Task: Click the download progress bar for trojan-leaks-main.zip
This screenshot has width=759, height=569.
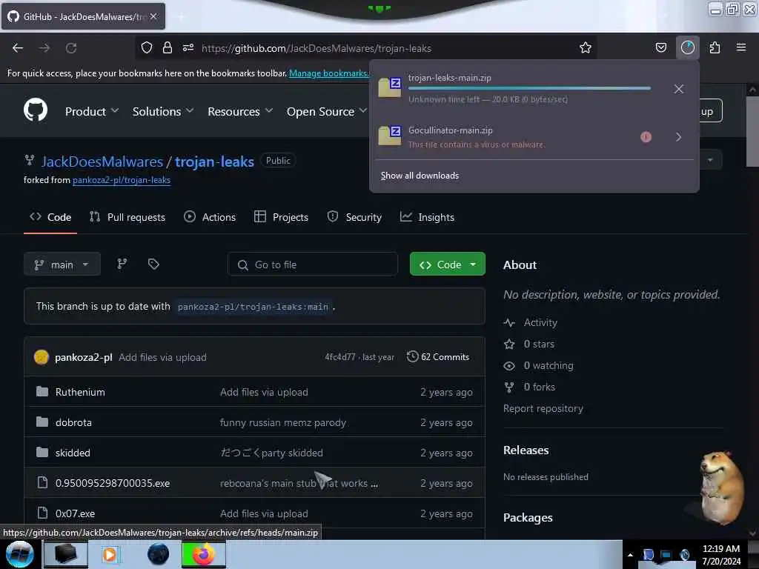Action: [x=529, y=89]
